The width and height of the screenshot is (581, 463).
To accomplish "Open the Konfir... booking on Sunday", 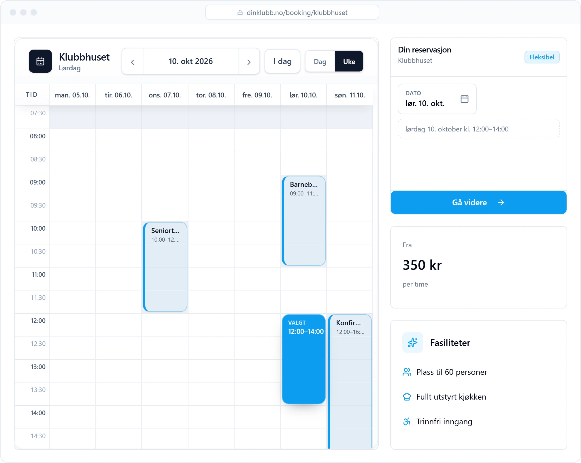I will 350,381.
